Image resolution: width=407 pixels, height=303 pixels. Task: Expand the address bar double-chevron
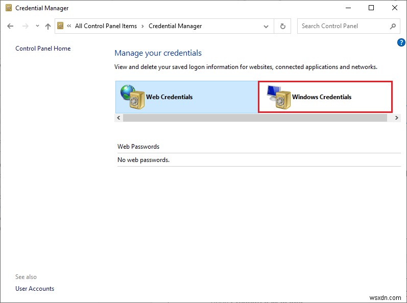point(69,26)
